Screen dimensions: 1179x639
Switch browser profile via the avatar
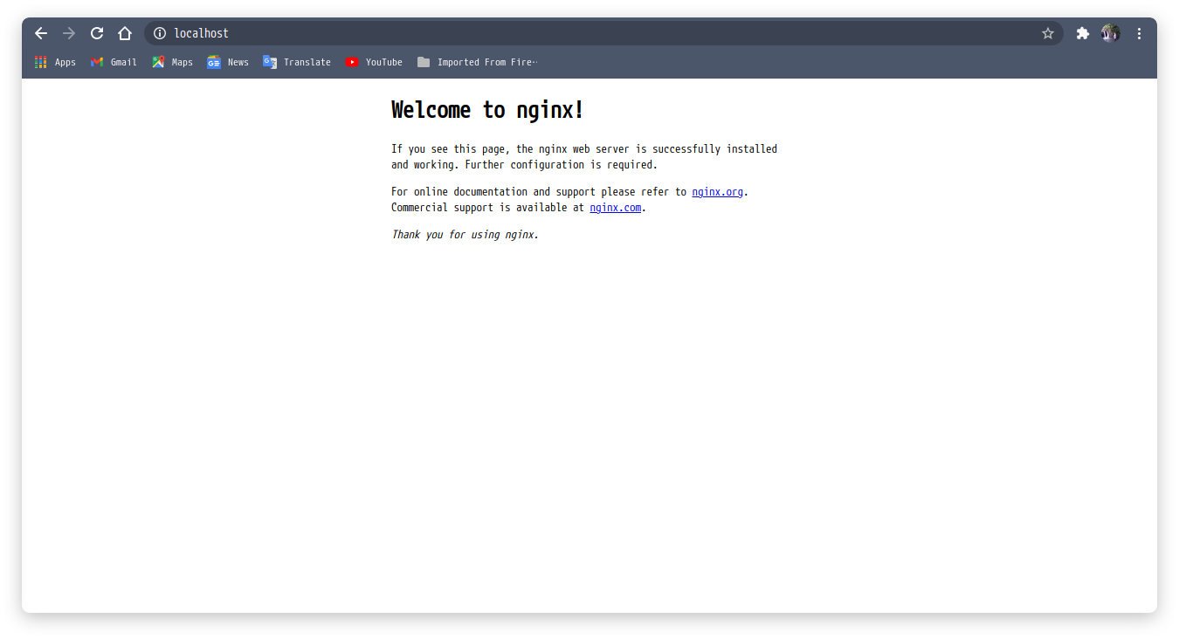pyautogui.click(x=1109, y=32)
